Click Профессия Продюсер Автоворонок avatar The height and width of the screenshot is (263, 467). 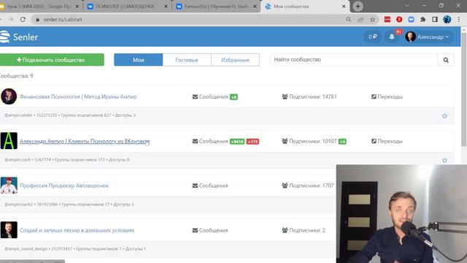9,185
